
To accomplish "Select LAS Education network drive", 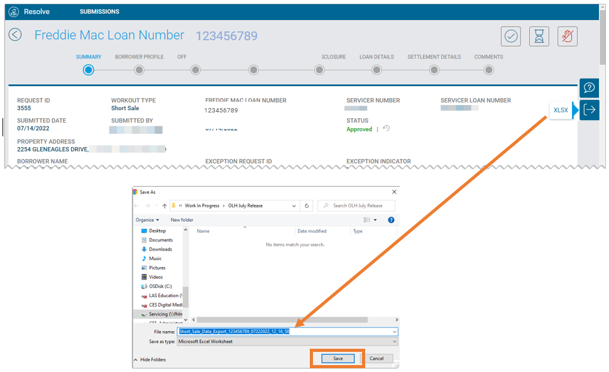I will 162,295.
